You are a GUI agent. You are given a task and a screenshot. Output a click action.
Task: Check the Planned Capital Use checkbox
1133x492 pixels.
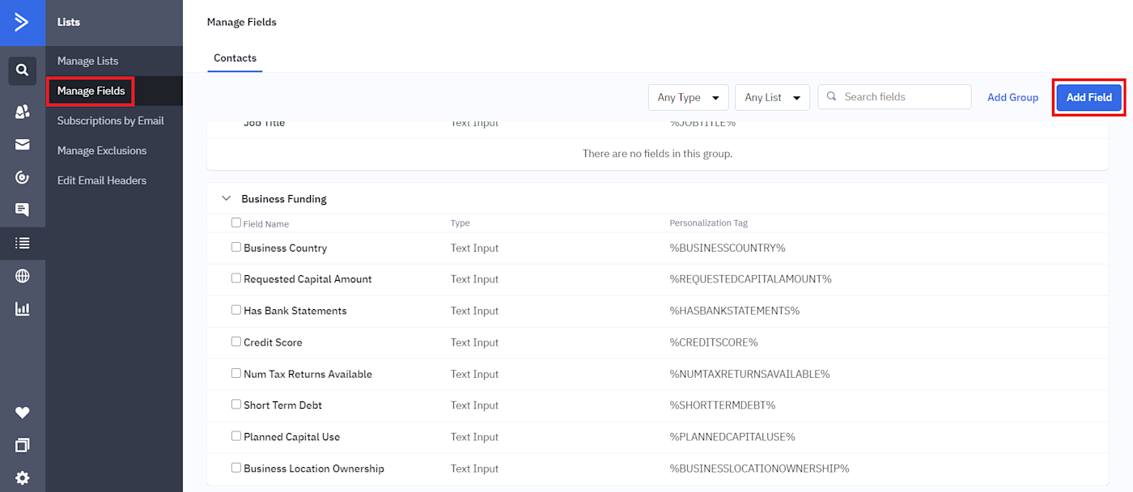click(x=236, y=435)
